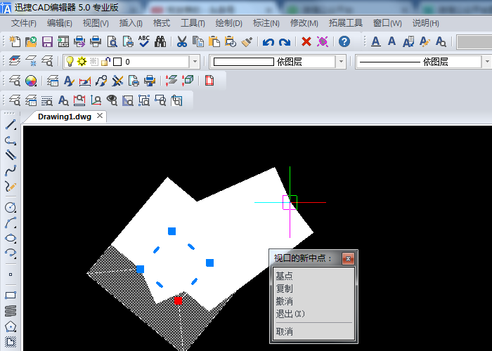
Task: Click the top blue grip square
Action: click(171, 231)
